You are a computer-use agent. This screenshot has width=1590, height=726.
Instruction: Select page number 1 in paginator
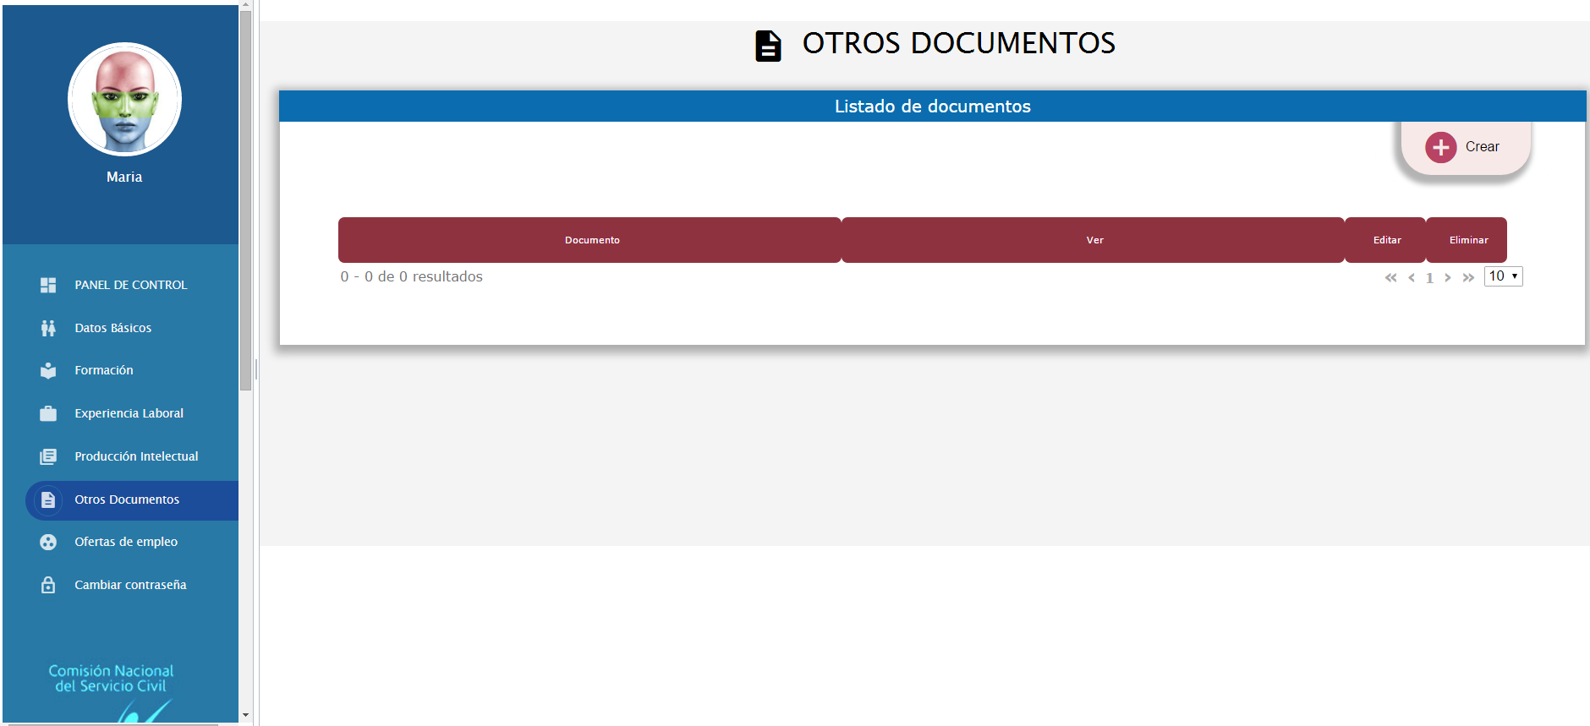pos(1429,277)
